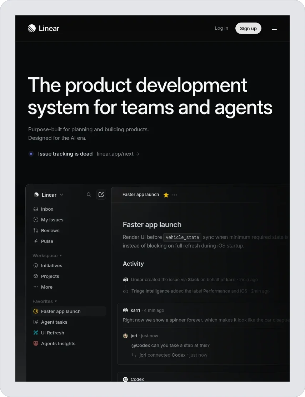Toggle the favorite star for Faster app launch
305x397 pixels.
coord(166,195)
